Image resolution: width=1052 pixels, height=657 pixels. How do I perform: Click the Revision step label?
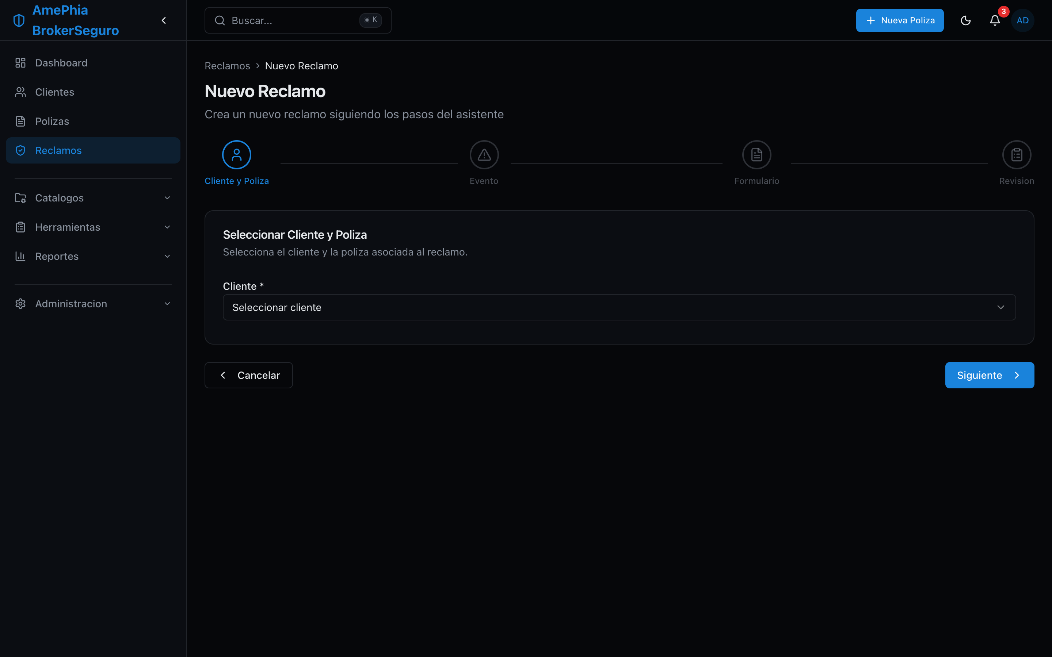1016,181
